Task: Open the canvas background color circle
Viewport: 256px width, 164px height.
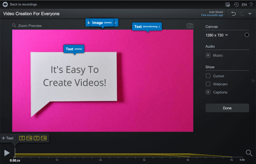Action: [247, 35]
